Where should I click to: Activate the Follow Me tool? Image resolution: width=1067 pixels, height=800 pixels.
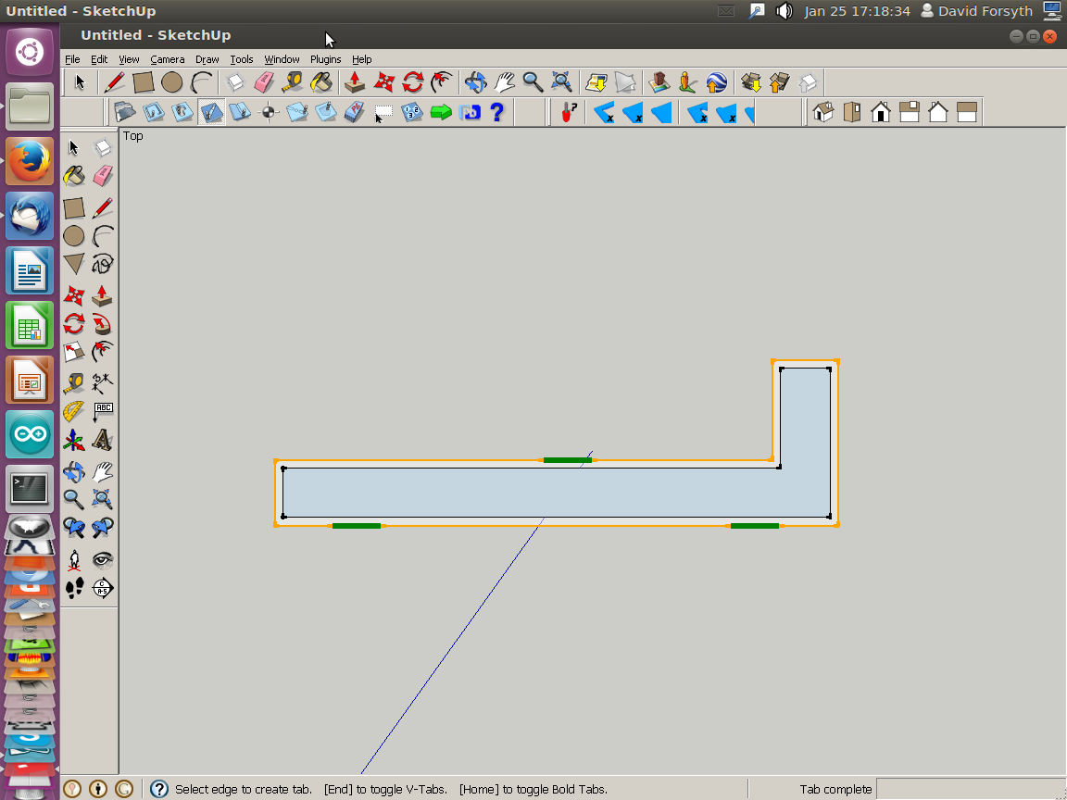(103, 324)
